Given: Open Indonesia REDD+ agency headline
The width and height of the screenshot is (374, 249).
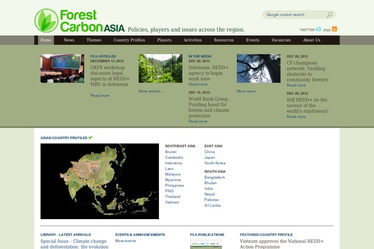Looking at the screenshot, I should [208, 73].
